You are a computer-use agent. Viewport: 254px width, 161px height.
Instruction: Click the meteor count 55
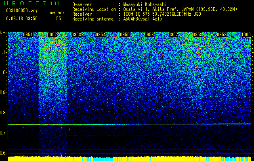59,19
